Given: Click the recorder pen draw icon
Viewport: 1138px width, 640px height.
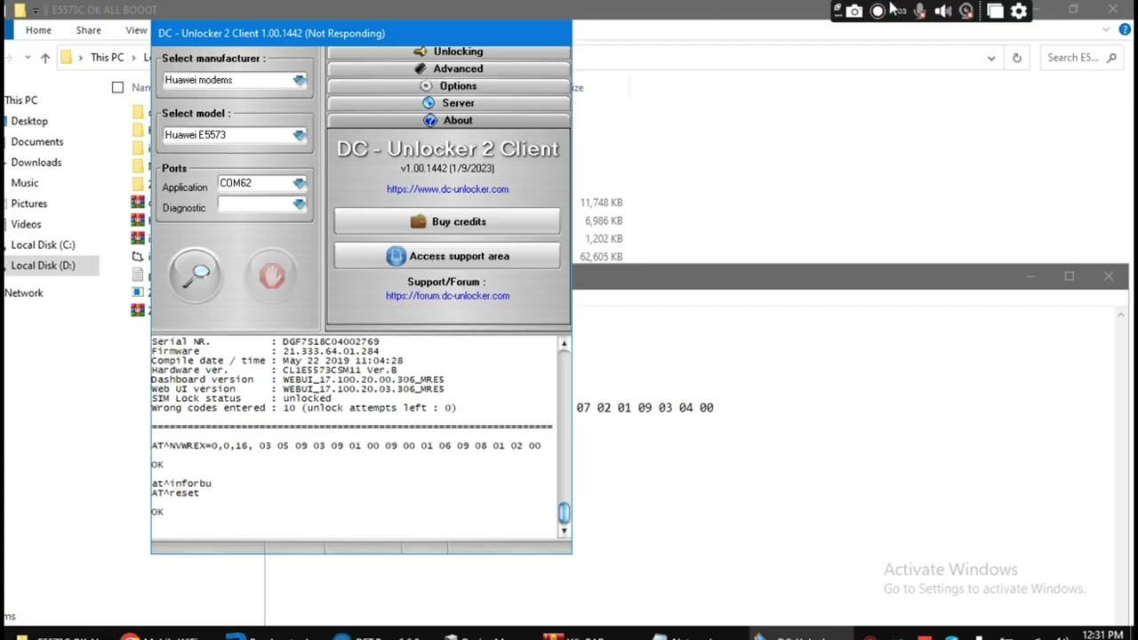Looking at the screenshot, I should point(837,11).
